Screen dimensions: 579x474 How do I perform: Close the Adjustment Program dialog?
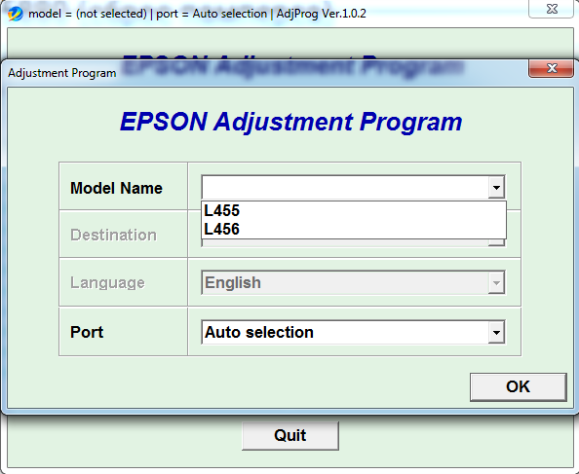(x=552, y=68)
